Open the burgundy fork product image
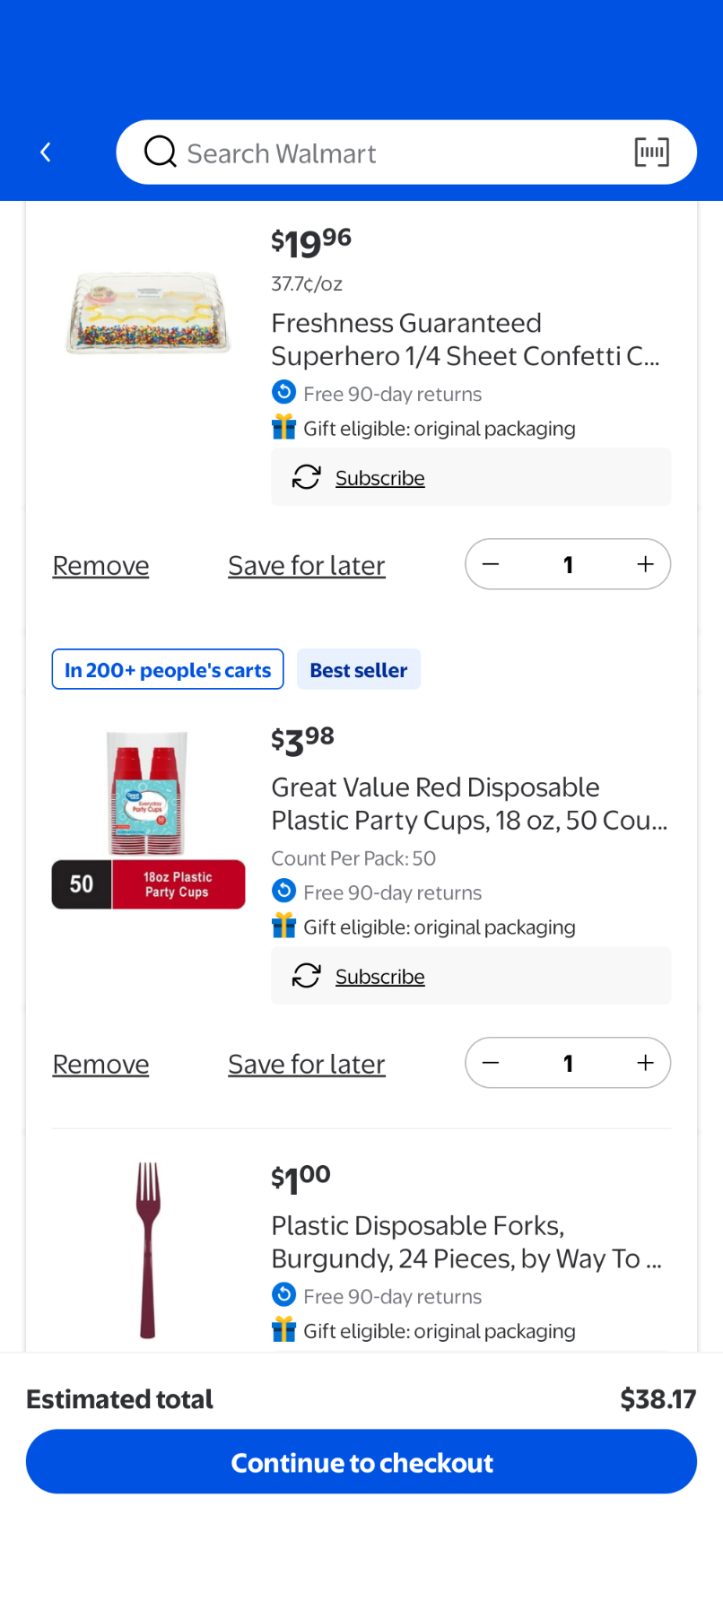Image resolution: width=723 pixels, height=1610 pixels. (x=148, y=1250)
